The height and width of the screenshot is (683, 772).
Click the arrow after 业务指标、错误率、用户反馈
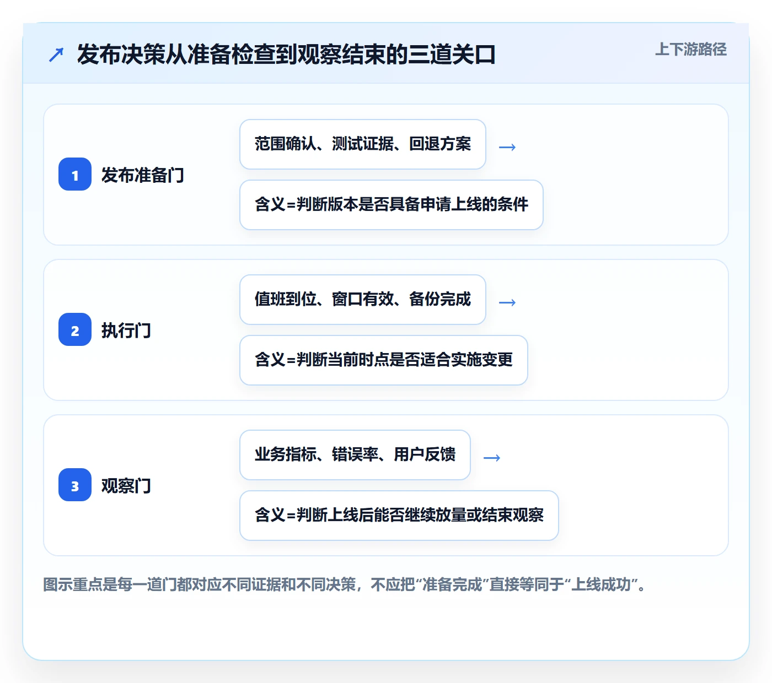tap(492, 458)
